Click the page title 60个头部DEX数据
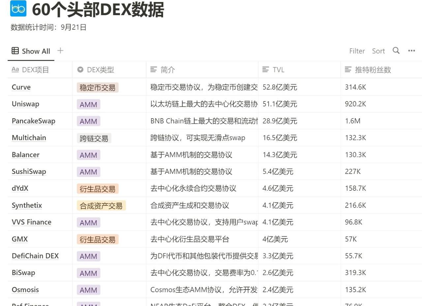 [98, 10]
